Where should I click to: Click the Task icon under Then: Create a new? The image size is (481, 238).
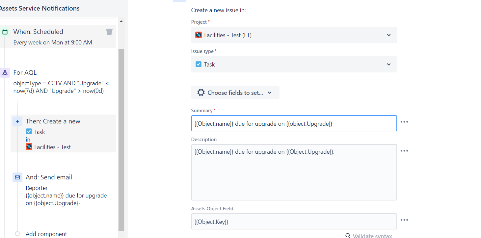pos(29,131)
